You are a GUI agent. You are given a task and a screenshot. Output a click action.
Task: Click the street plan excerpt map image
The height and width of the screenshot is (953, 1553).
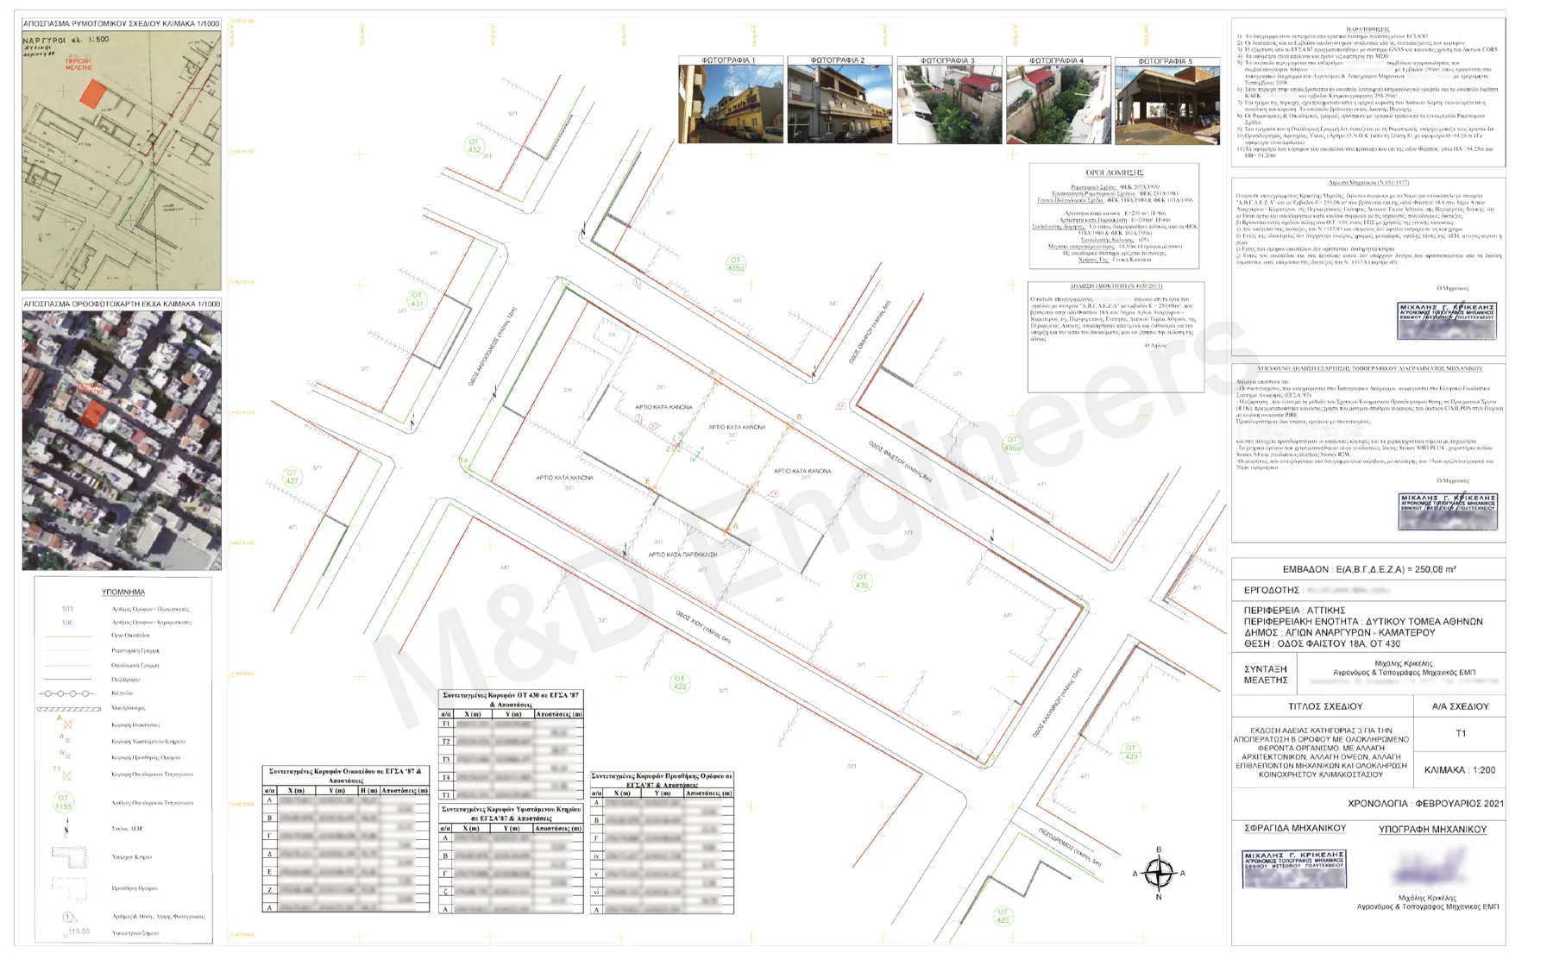coord(122,160)
